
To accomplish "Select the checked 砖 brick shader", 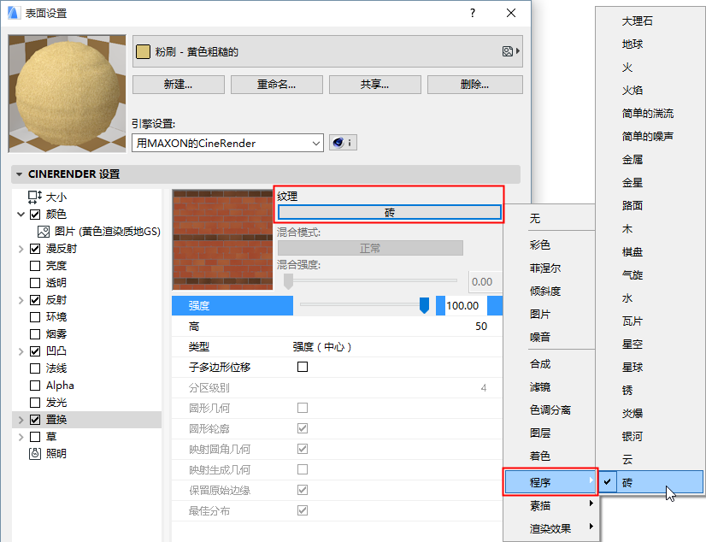I will (x=650, y=482).
